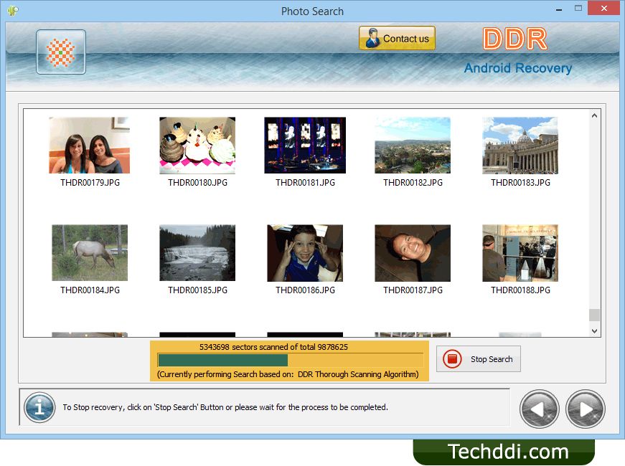Select the waterfall thumbnail THDR00185.JPG
625x466 pixels.
click(197, 253)
